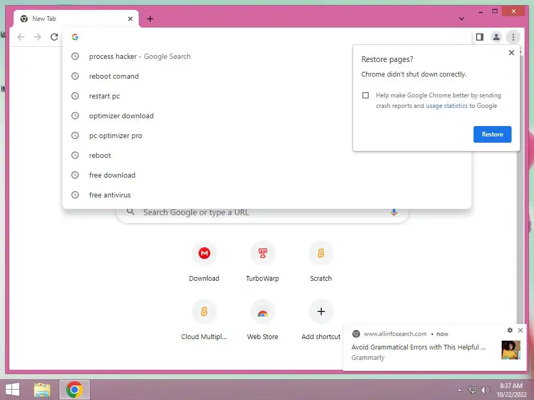Open a new tab with the plus button
Image resolution: width=534 pixels, height=400 pixels.
point(150,19)
